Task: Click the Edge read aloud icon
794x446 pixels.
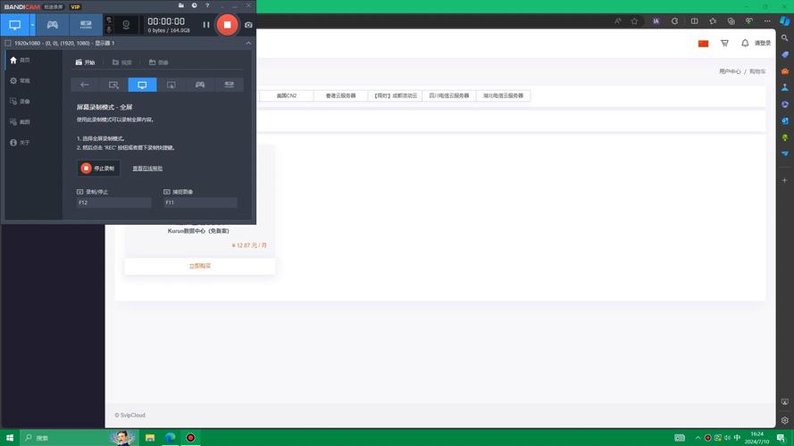Action: (618, 21)
